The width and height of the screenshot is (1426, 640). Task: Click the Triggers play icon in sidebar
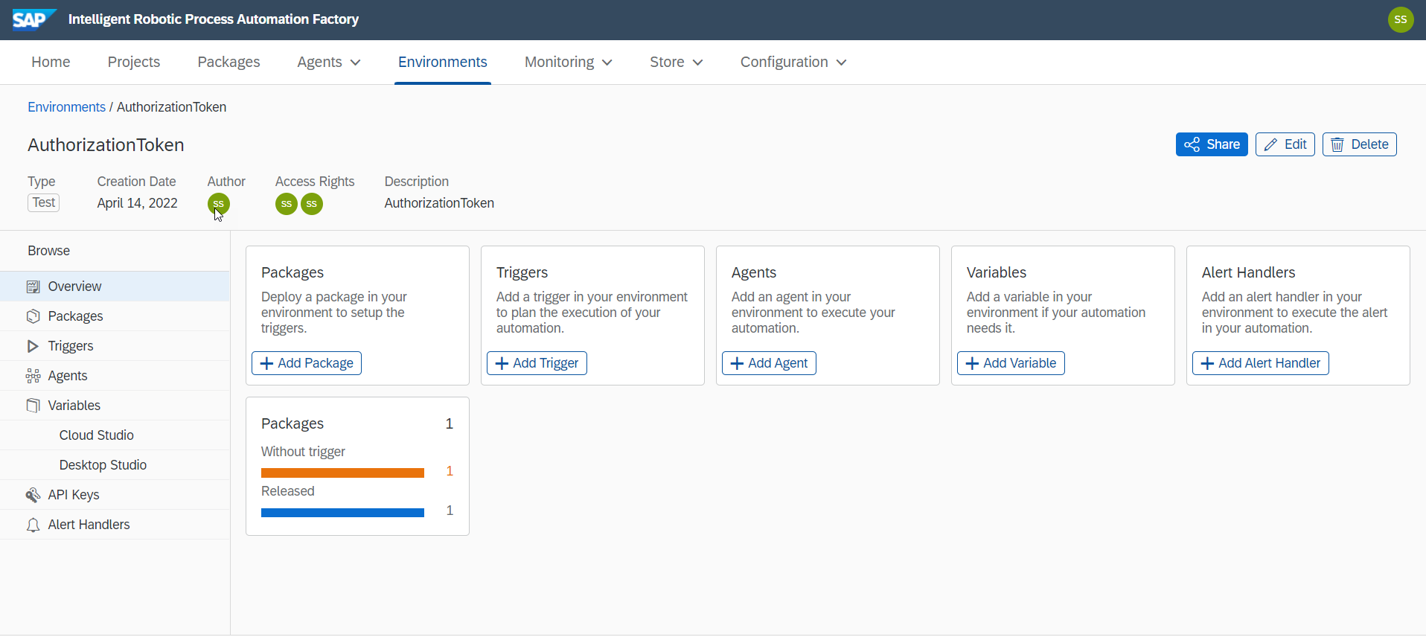[x=33, y=346]
